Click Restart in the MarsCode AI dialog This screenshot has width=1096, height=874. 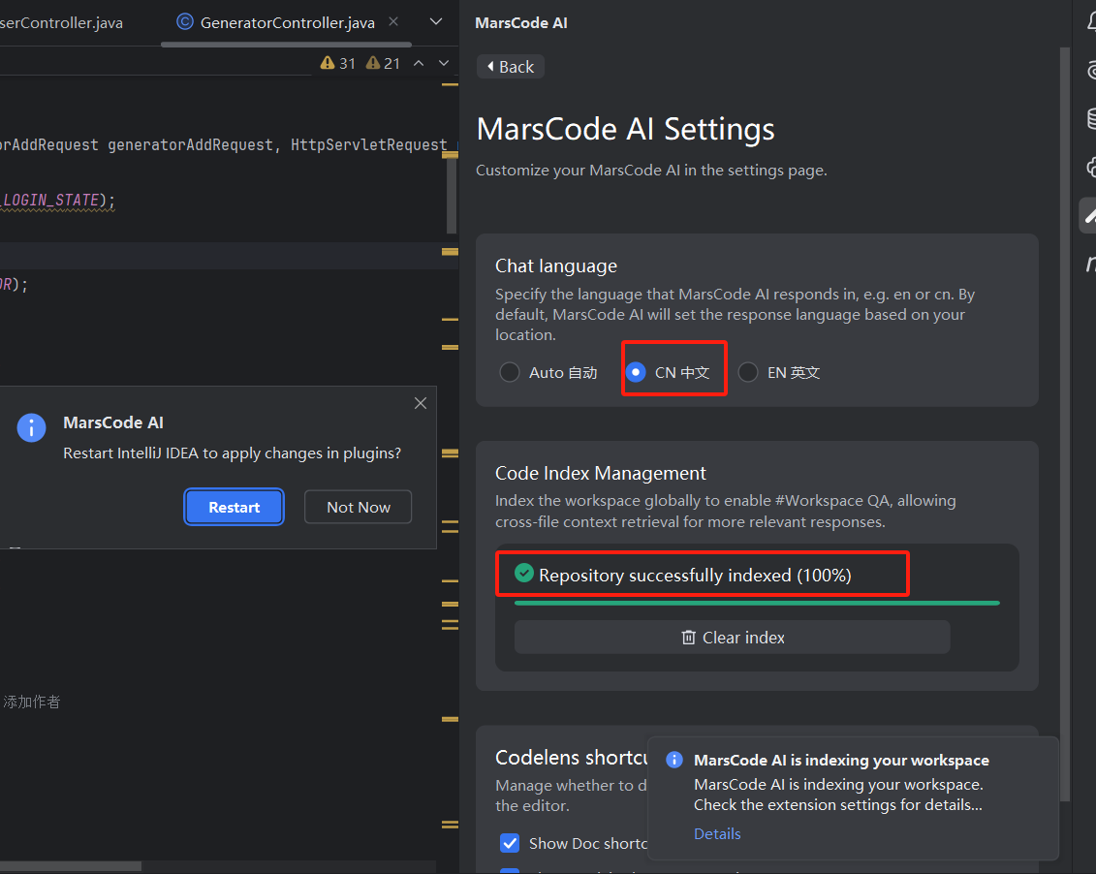click(235, 507)
